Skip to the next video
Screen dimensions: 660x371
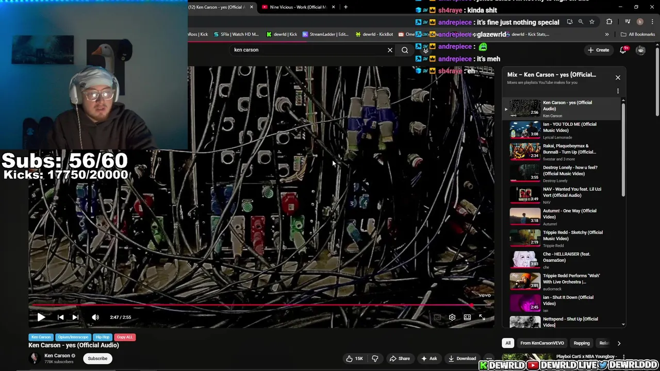pos(75,317)
